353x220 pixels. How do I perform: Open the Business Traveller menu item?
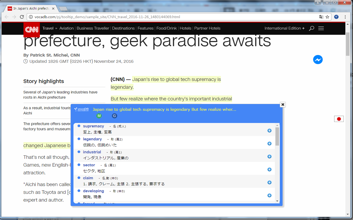point(93,28)
